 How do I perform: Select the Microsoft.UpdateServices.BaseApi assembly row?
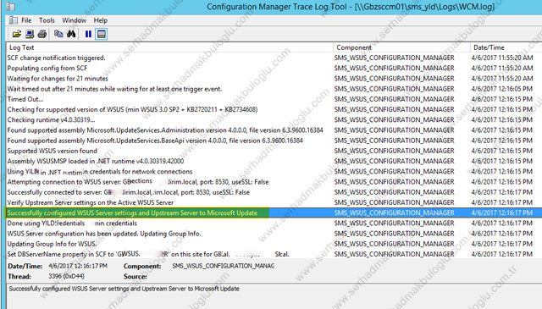274,141
